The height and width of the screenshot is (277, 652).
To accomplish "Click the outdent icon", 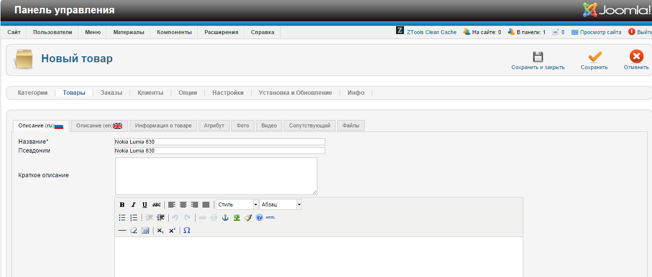I will (x=149, y=217).
